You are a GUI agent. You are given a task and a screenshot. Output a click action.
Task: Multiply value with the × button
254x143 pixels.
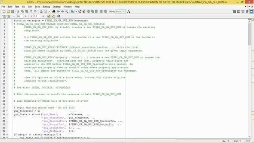(x=43, y=16)
